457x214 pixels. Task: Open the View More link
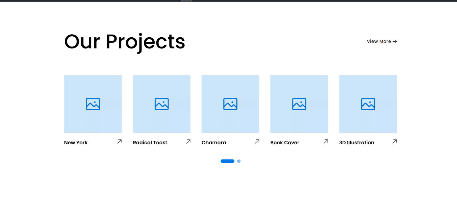(x=379, y=41)
